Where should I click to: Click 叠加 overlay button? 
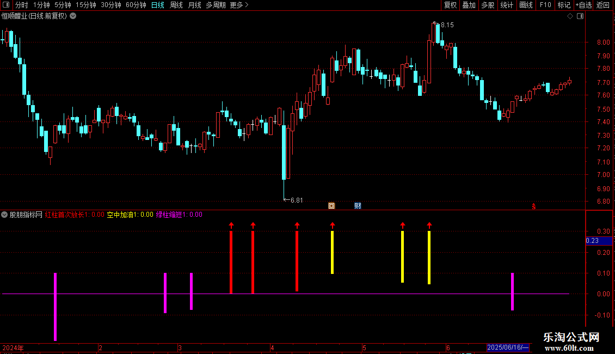pyautogui.click(x=469, y=5)
